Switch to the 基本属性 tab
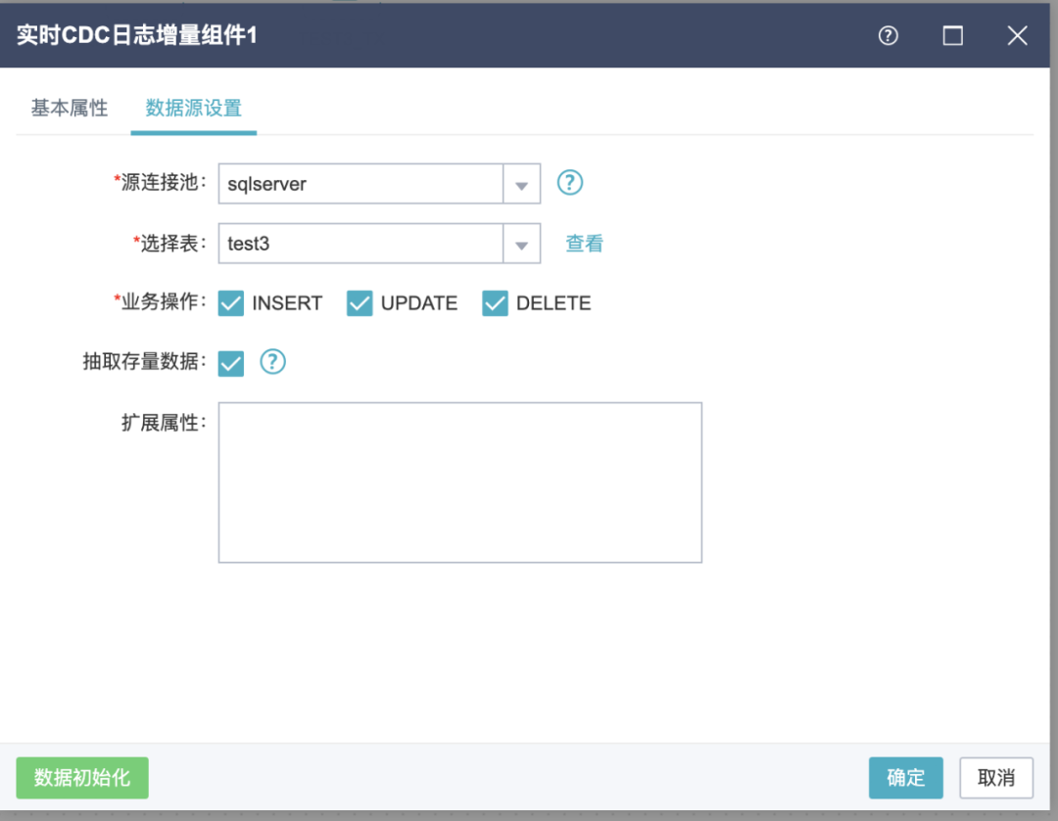Screen dimensions: 1058x821 (69, 109)
